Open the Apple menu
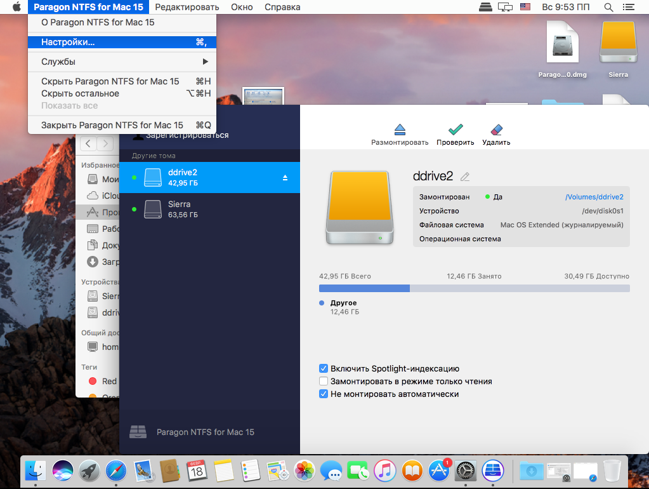This screenshot has height=489, width=649. pyautogui.click(x=16, y=7)
